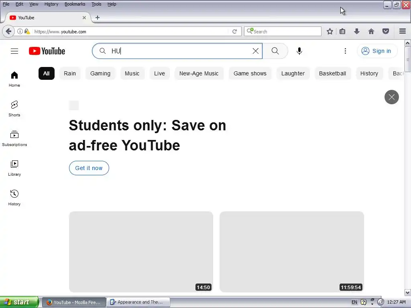This screenshot has width=411, height=308.
Task: Click the Firefox Search box
Action: point(283,31)
